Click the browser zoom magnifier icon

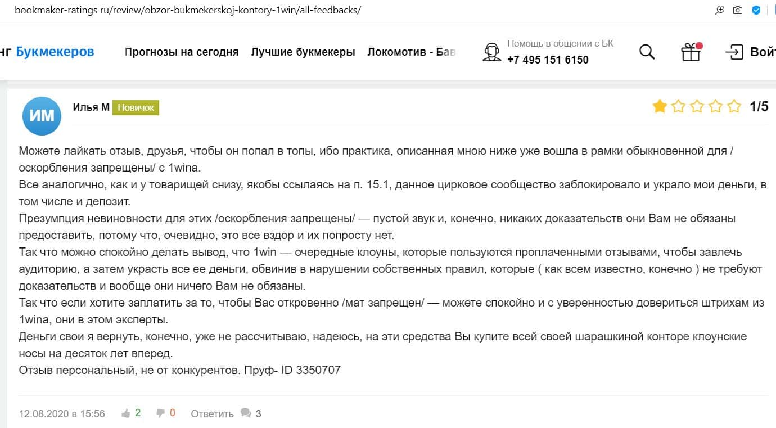(720, 10)
